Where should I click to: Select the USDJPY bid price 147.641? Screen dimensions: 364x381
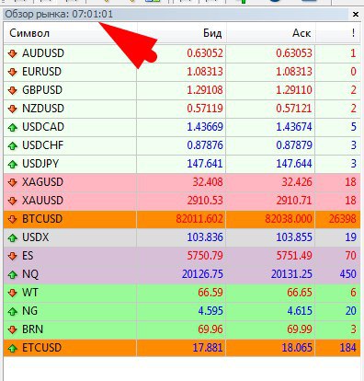(205, 164)
